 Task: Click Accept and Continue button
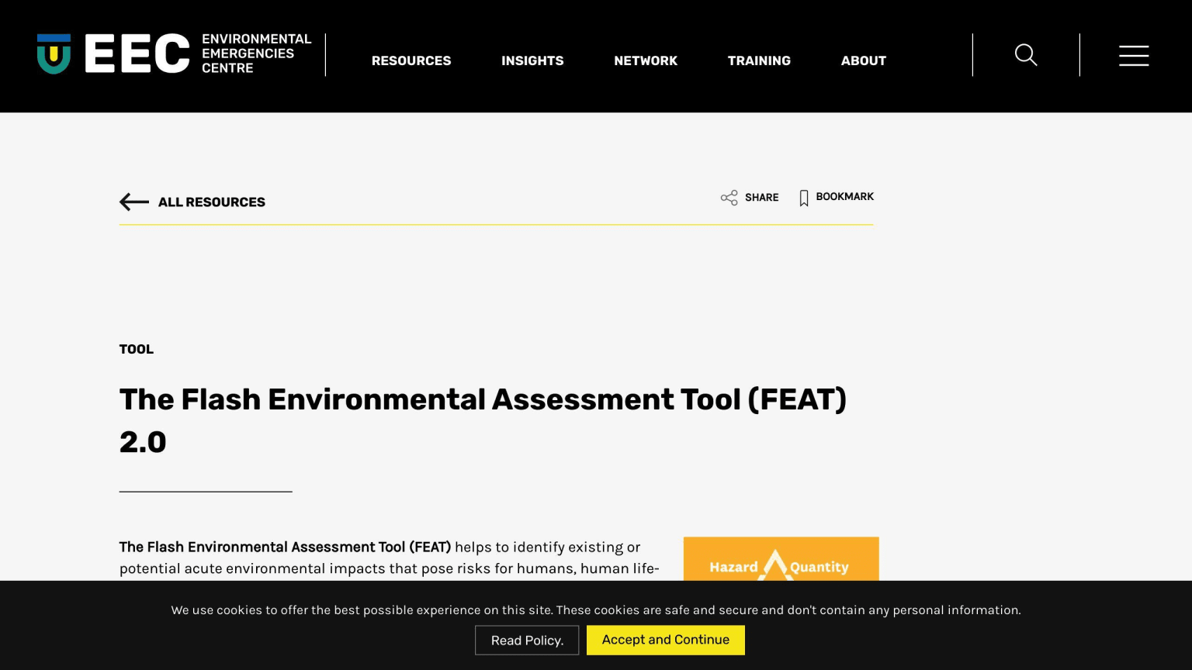tap(666, 640)
